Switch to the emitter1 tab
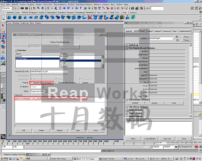The width and height of the screenshot is (202, 161). 150,31
